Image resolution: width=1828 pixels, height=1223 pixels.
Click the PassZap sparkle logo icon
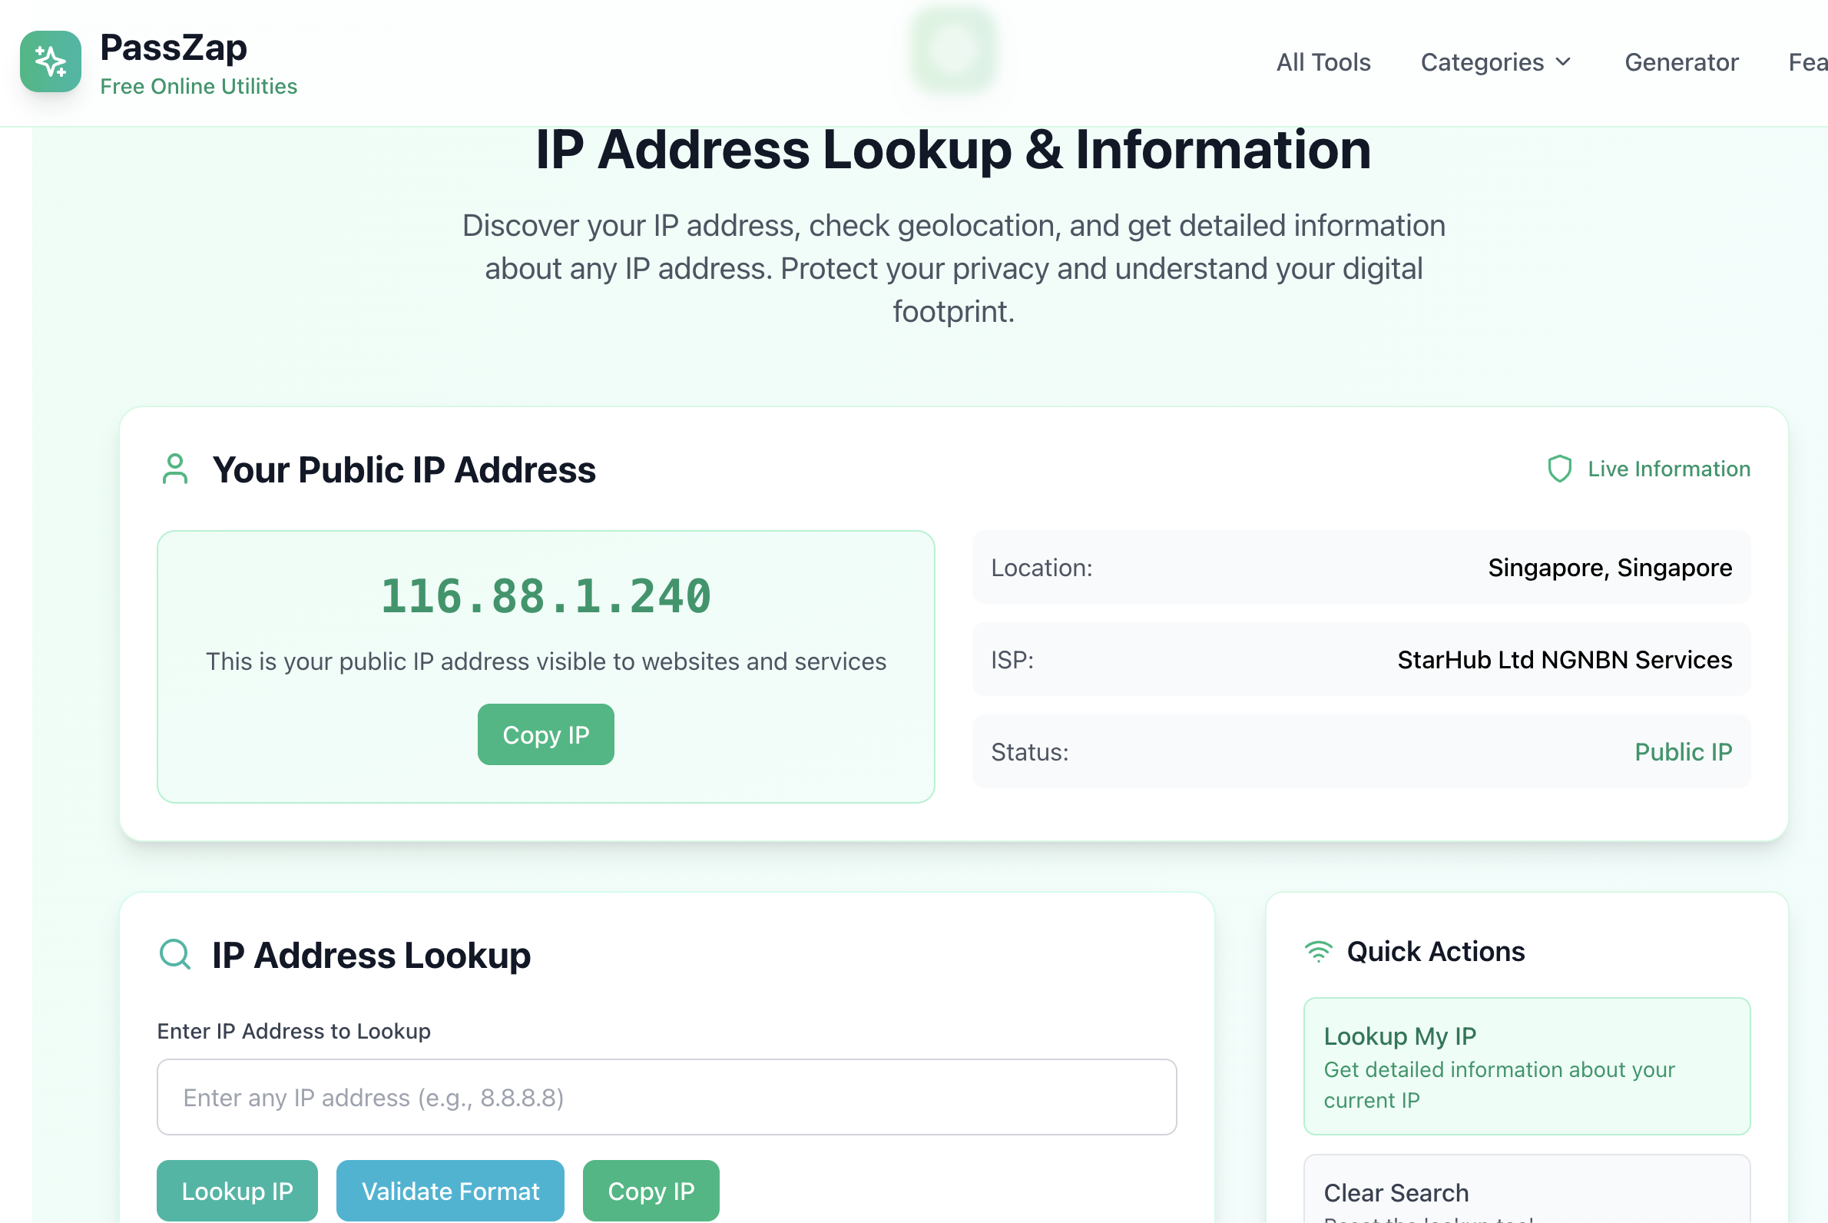click(x=51, y=61)
